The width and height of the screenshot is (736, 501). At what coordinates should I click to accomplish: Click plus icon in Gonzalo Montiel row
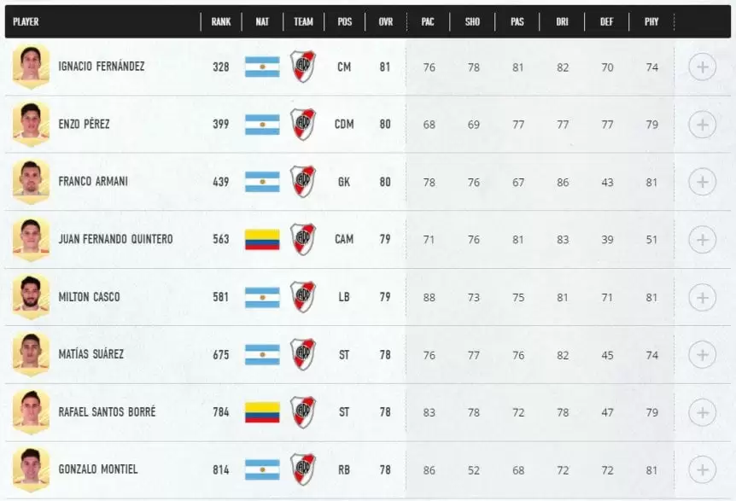[x=702, y=469]
